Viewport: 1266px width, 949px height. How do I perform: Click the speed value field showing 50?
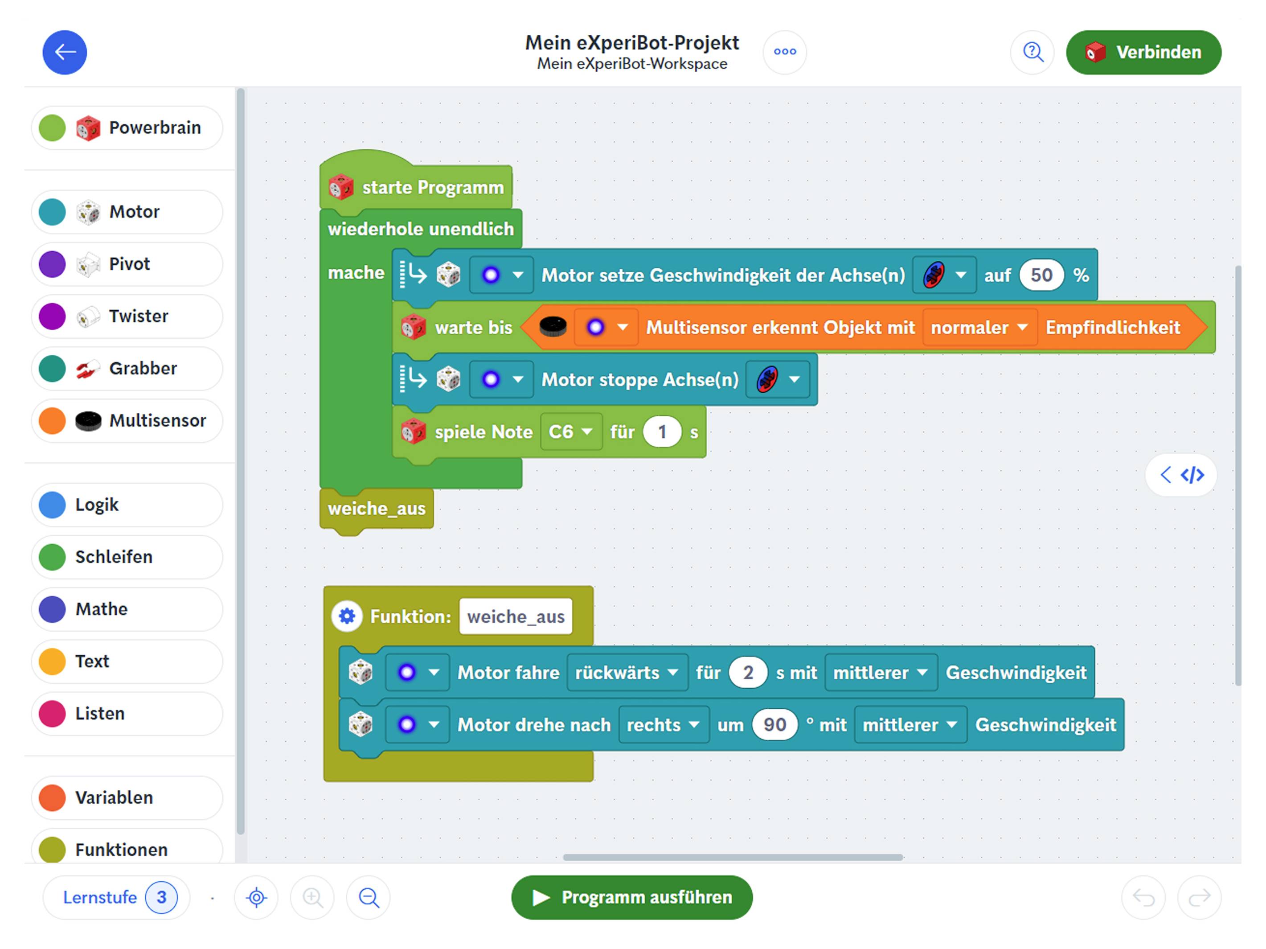[1041, 275]
